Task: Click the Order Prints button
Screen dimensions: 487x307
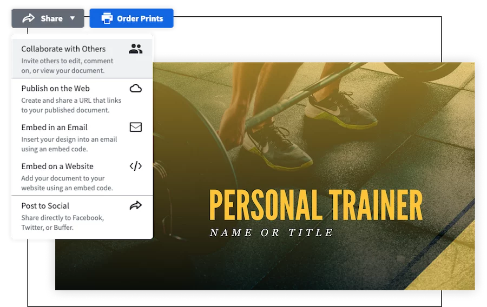Action: (131, 18)
